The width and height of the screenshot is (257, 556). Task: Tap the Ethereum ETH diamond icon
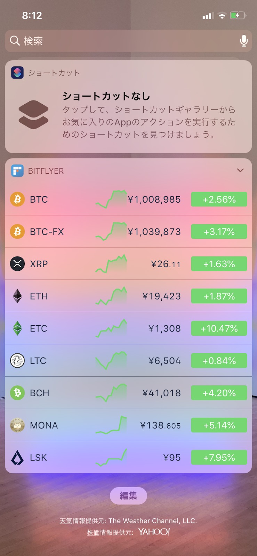(17, 296)
